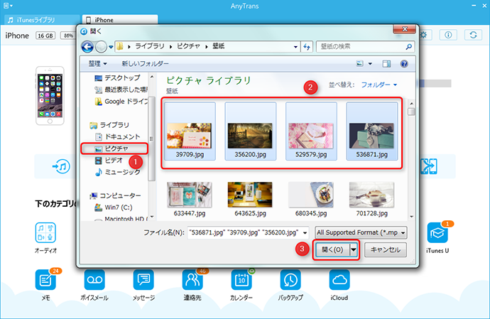This screenshot has width=490, height=319.
Task: Click the address bar refresh icon
Action: 307,47
